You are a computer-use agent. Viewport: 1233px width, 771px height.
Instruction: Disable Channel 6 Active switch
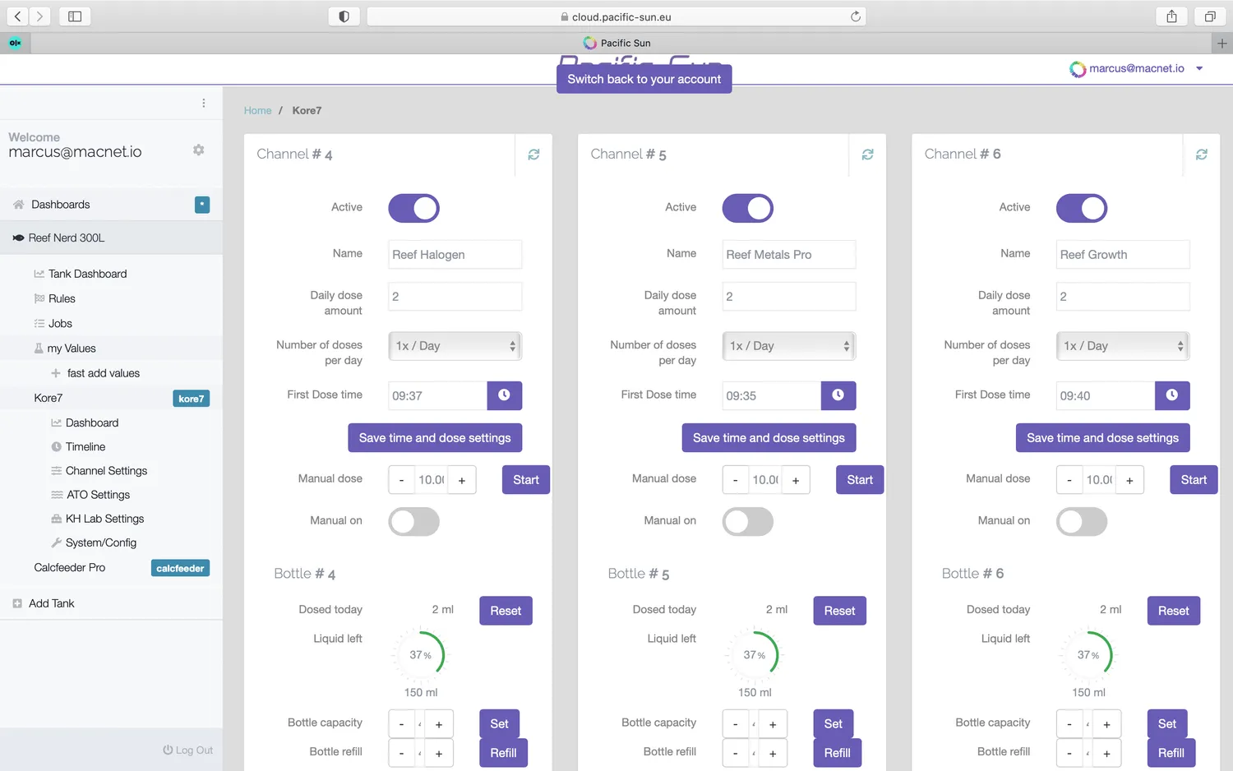(1082, 208)
